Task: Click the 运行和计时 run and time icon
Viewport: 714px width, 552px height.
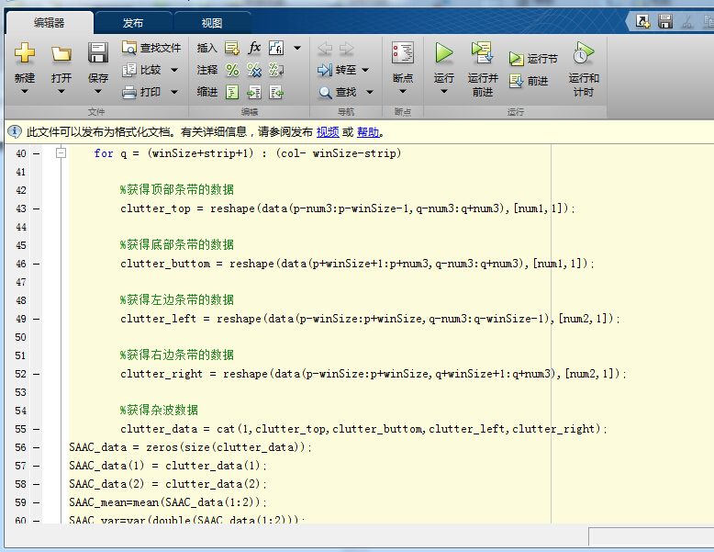Action: (584, 53)
